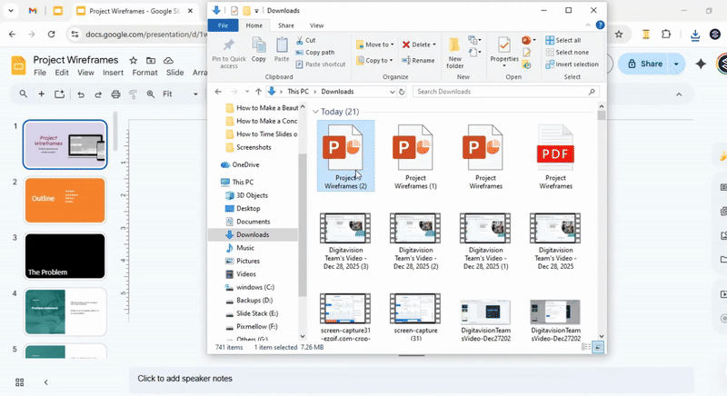Switch to the View ribbon tab
This screenshot has height=396, width=727.
316,26
